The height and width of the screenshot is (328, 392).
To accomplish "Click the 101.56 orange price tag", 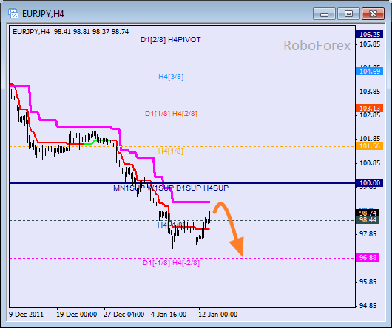I will pos(370,146).
